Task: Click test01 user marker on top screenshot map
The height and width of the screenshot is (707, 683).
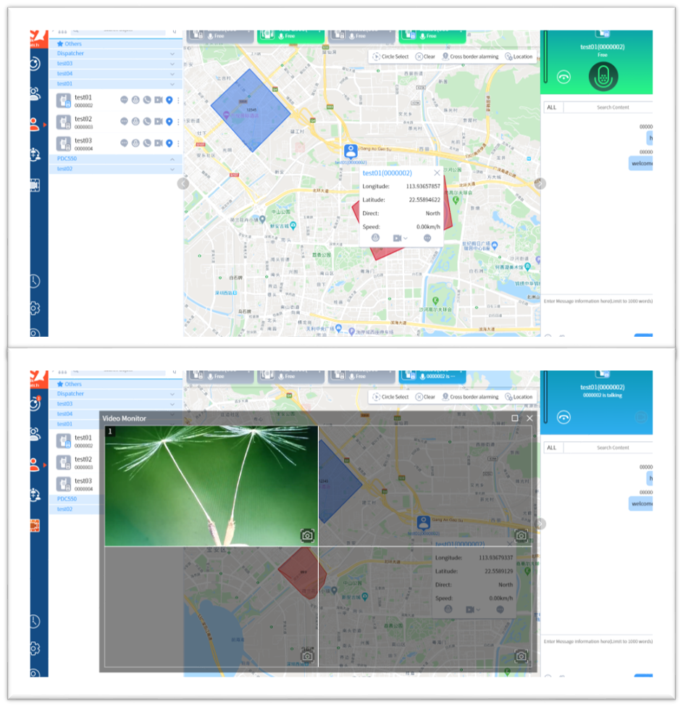Action: click(x=351, y=151)
